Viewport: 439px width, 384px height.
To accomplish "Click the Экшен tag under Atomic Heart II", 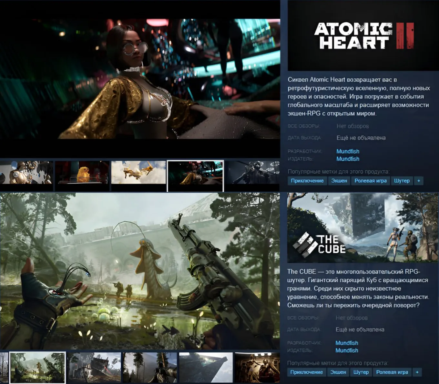I will (x=339, y=181).
